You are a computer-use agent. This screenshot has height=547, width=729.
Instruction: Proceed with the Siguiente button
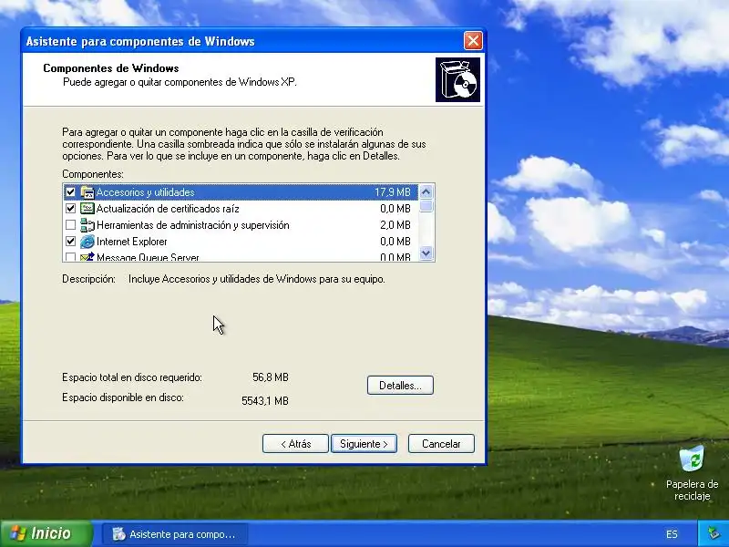[x=364, y=444]
